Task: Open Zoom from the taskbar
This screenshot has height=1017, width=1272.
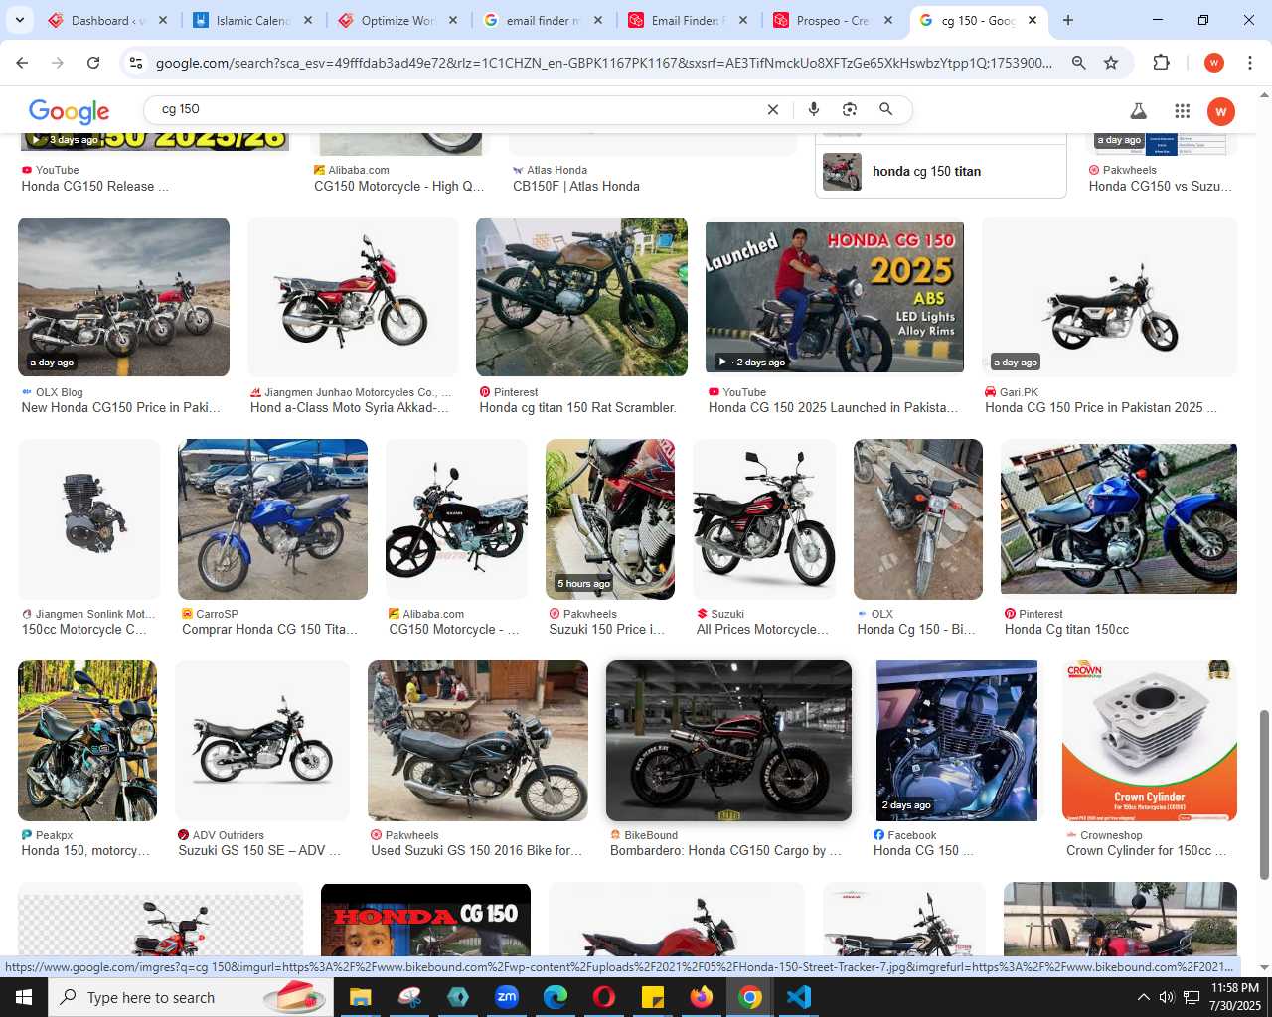Action: pos(507,997)
